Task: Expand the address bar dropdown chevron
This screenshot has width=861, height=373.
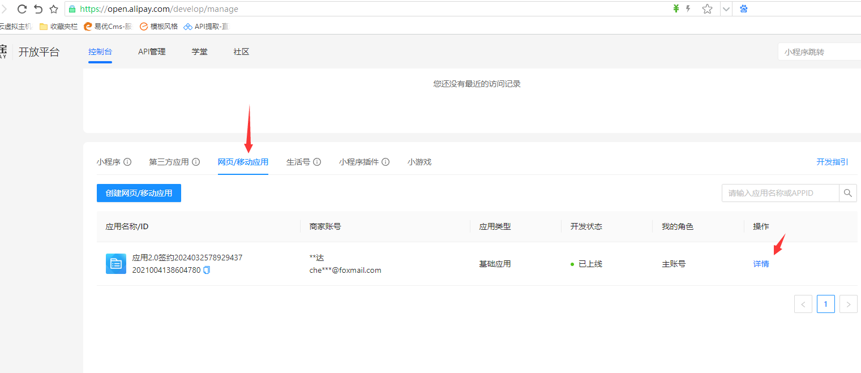Action: tap(725, 9)
